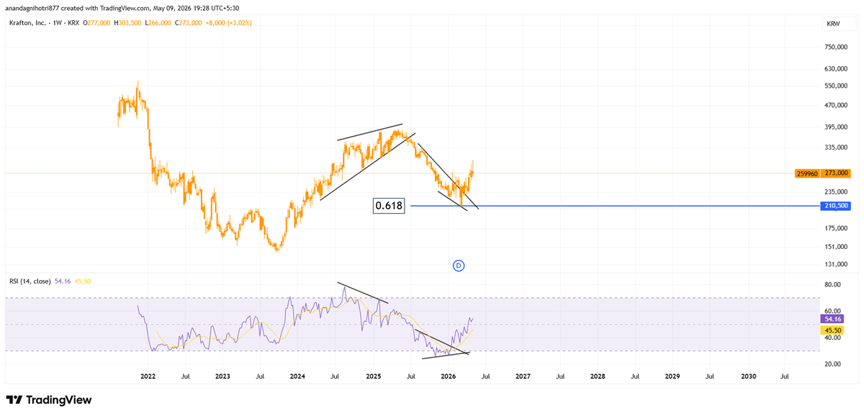Screen dimensions: 864x416
Task: Click the 2025 time axis label
Action: coord(373,376)
